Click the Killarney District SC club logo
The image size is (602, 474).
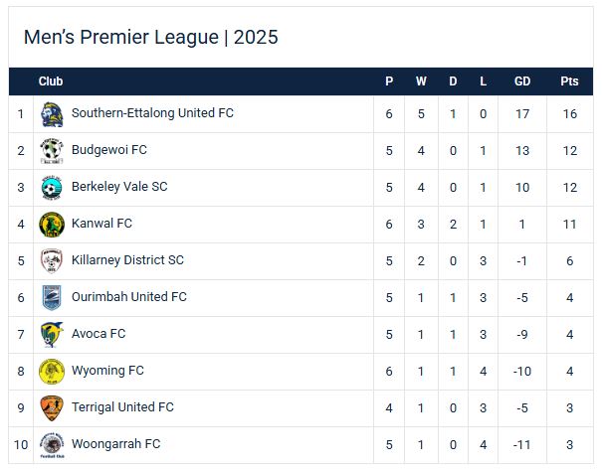coord(52,261)
